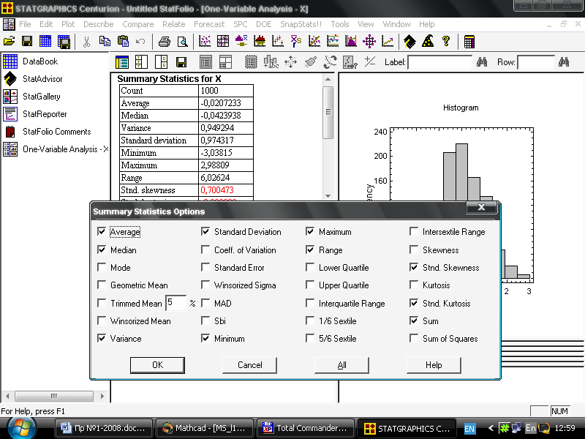Click the Print icon in the toolbar

[x=164, y=42]
